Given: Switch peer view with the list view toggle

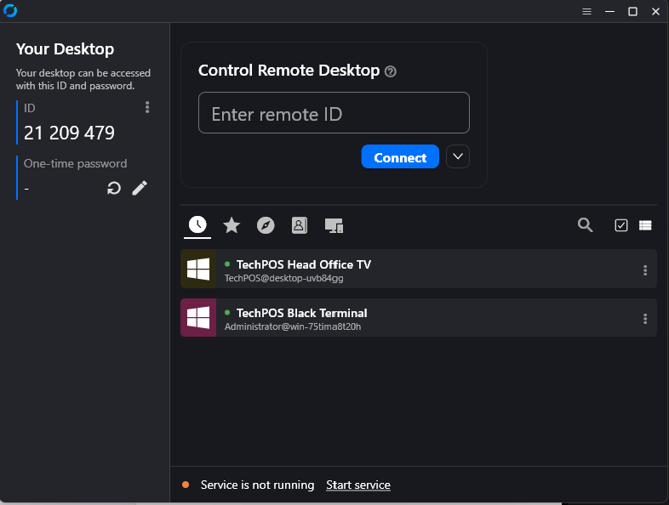Looking at the screenshot, I should [645, 225].
